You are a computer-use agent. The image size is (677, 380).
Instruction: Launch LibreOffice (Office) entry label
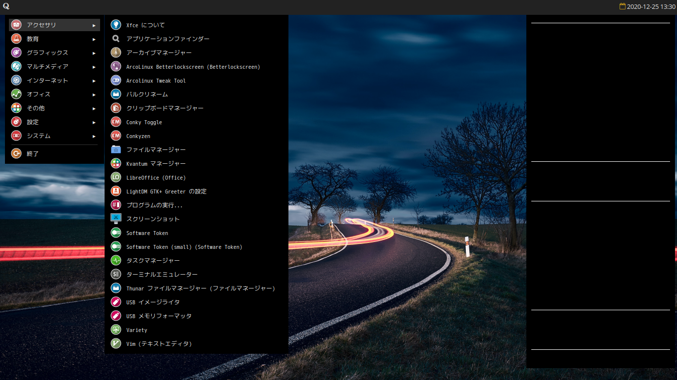point(156,178)
